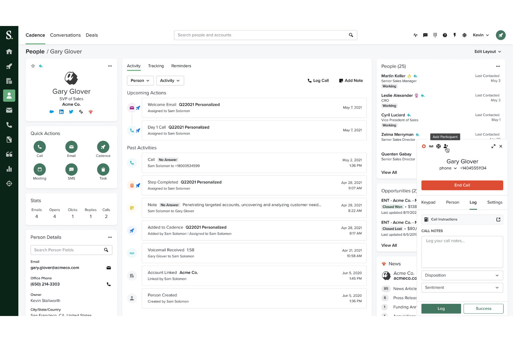The height and width of the screenshot is (342, 513).
Task: Open the Activity filter dropdown
Action: 170,80
